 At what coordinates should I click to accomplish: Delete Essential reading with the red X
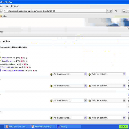(x=25, y=64)
